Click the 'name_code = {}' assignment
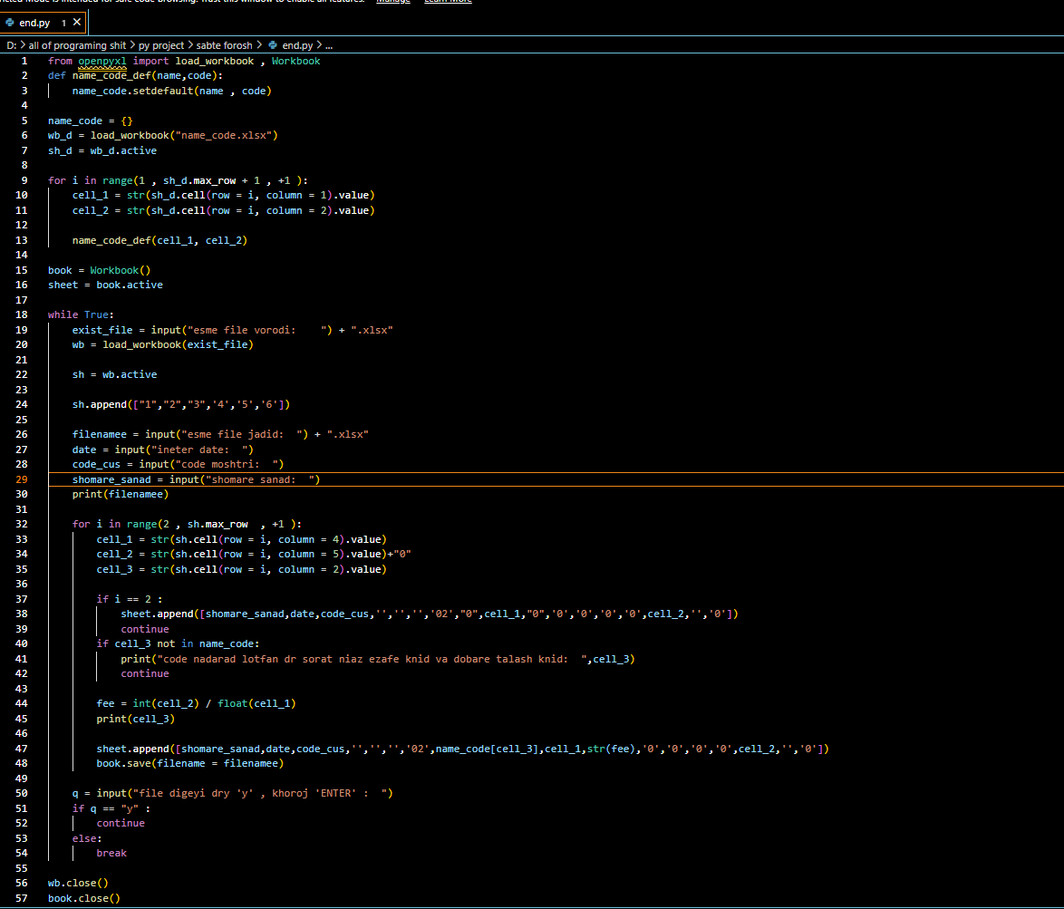 tap(91, 121)
